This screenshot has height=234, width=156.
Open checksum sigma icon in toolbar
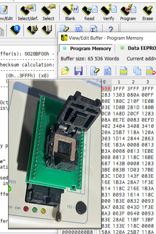pos(93,29)
